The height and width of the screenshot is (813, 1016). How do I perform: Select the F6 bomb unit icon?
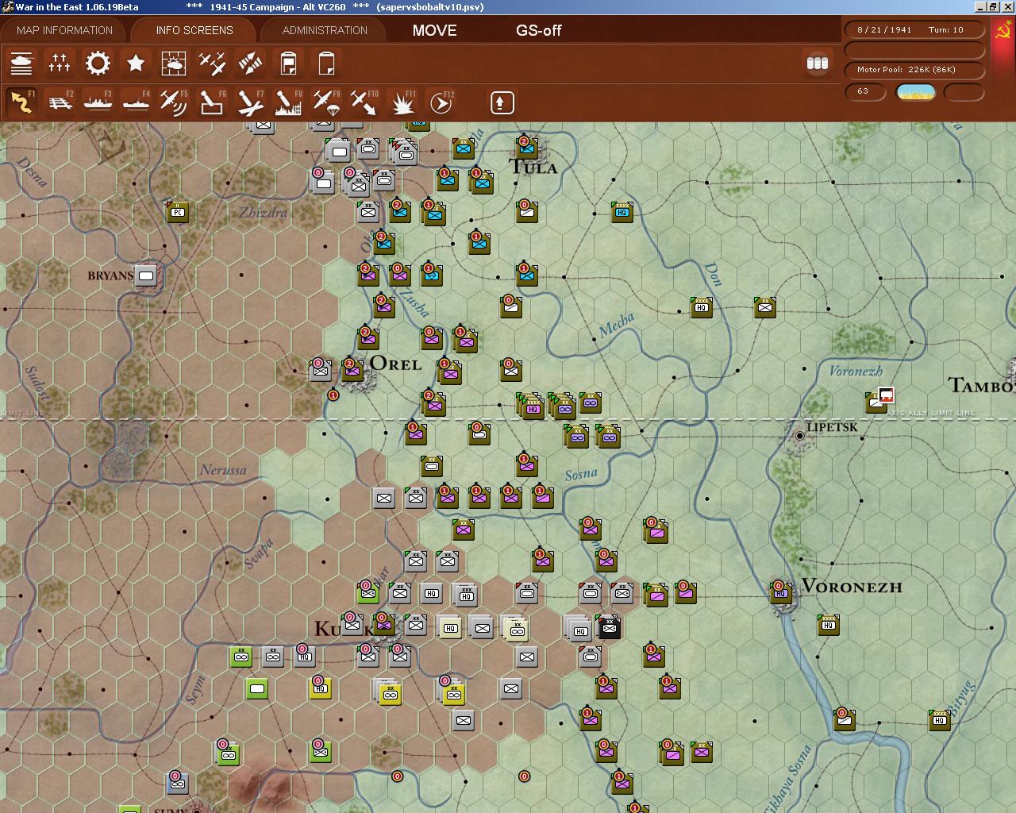[212, 102]
